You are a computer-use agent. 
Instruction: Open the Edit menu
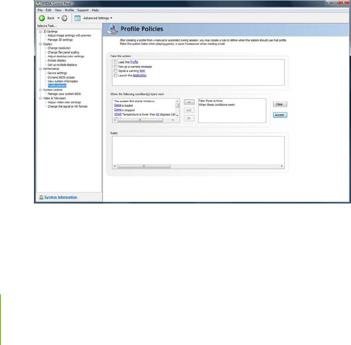click(48, 10)
